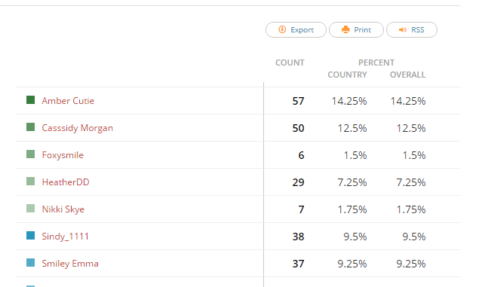
Task: Select the HeatherDD color swatch
Action: point(30,181)
